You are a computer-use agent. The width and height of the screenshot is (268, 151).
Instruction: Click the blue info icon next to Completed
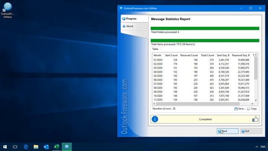pyautogui.click(x=155, y=119)
